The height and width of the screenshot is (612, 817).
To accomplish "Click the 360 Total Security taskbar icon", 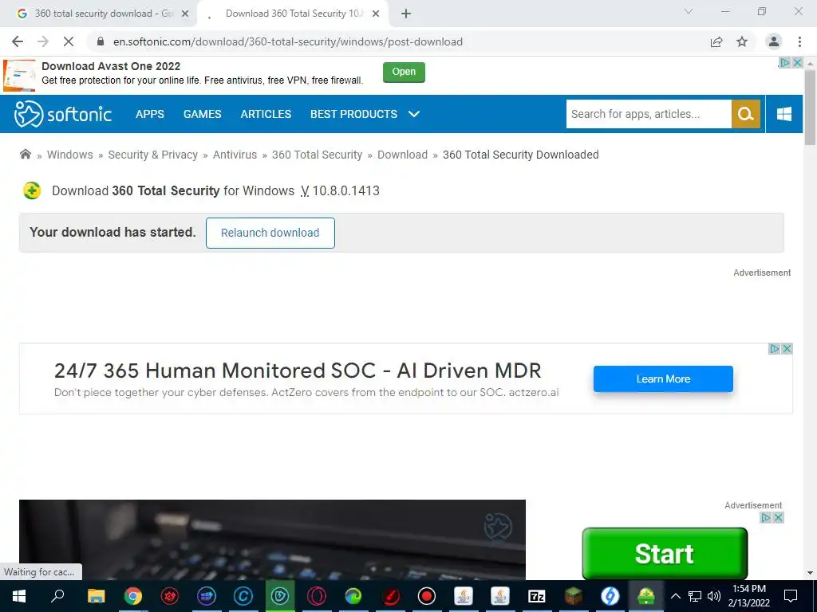I will pyautogui.click(x=646, y=596).
